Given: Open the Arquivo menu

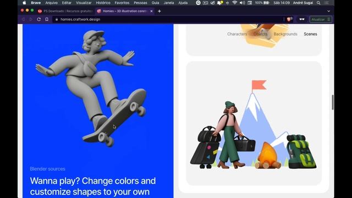Looking at the screenshot, I should tap(51, 3).
